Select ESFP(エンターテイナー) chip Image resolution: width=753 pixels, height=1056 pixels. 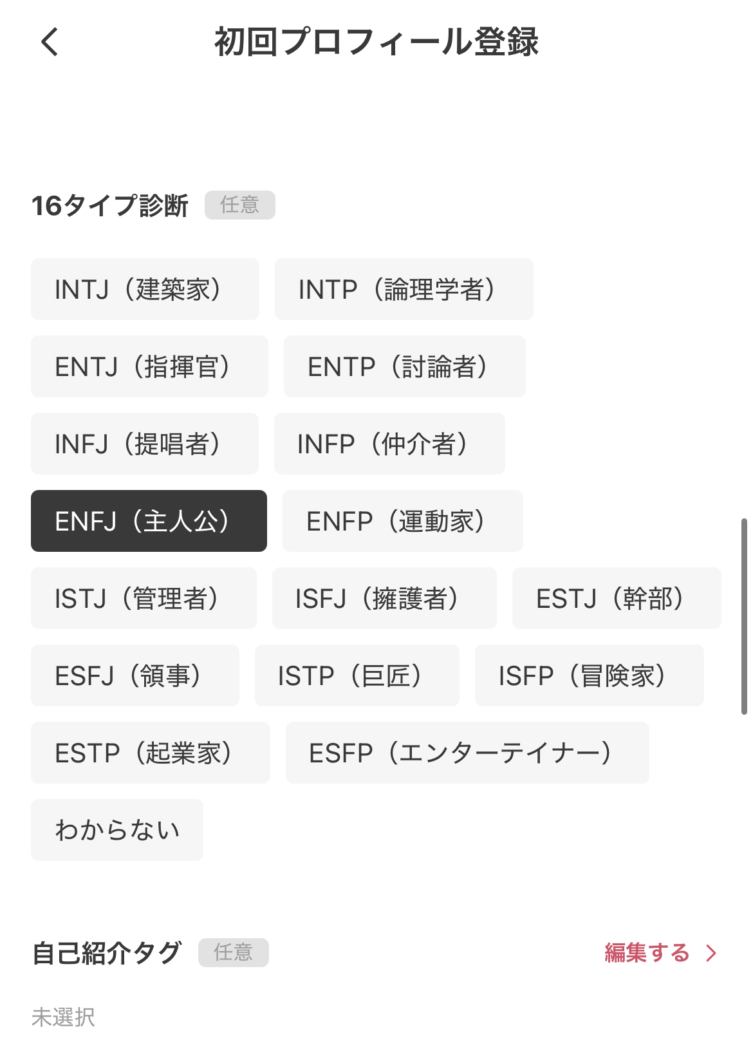[467, 753]
